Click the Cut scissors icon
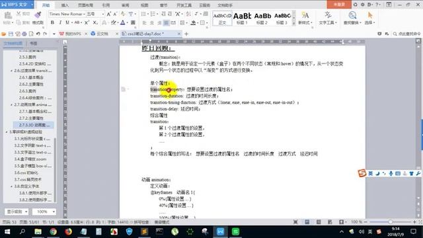The image size is (423, 238). coord(19,14)
